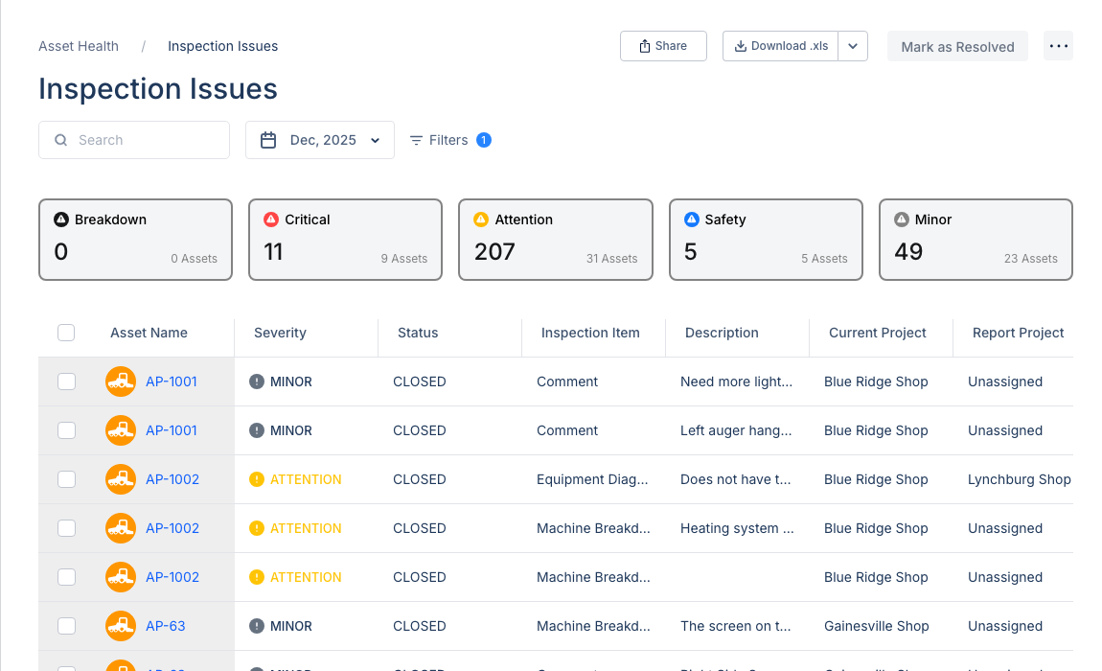Click the Filters count badge
Image resolution: width=1102 pixels, height=671 pixels.
pyautogui.click(x=484, y=140)
